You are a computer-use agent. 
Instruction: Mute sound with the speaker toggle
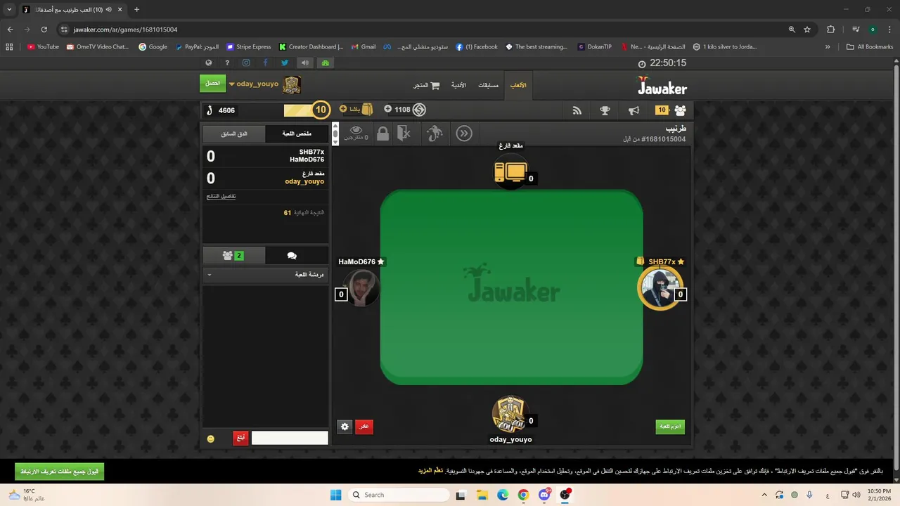point(304,63)
